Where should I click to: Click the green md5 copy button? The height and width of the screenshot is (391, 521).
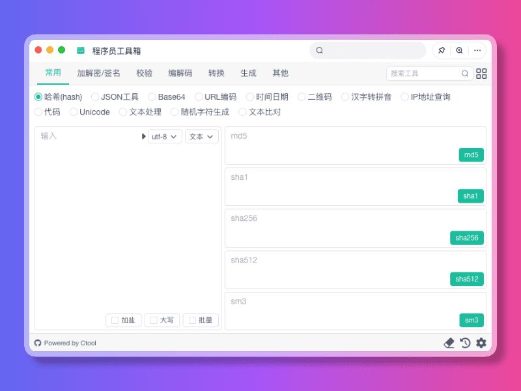(x=470, y=154)
